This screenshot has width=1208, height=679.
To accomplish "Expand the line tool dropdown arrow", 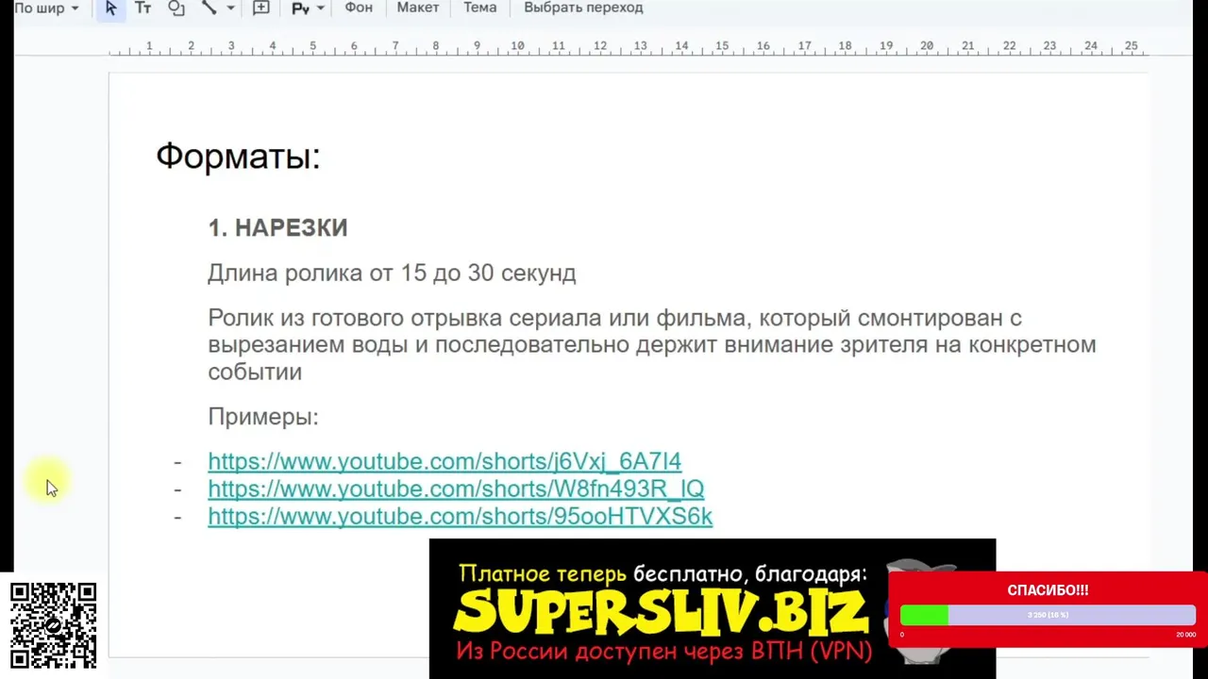I will click(x=230, y=8).
